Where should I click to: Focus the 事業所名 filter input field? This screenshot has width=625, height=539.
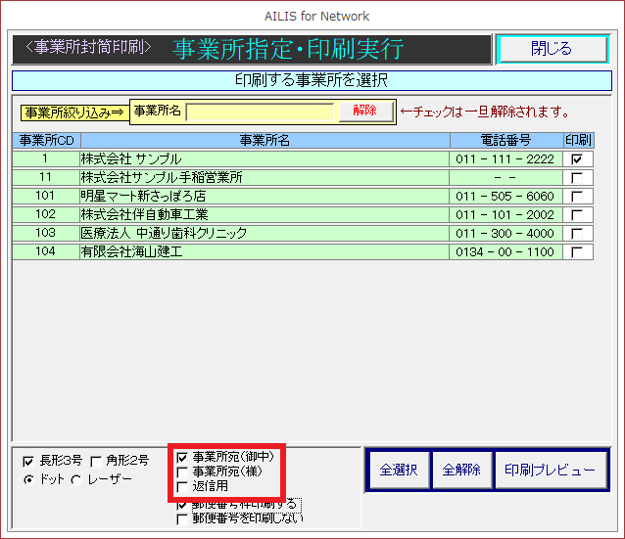(x=261, y=112)
